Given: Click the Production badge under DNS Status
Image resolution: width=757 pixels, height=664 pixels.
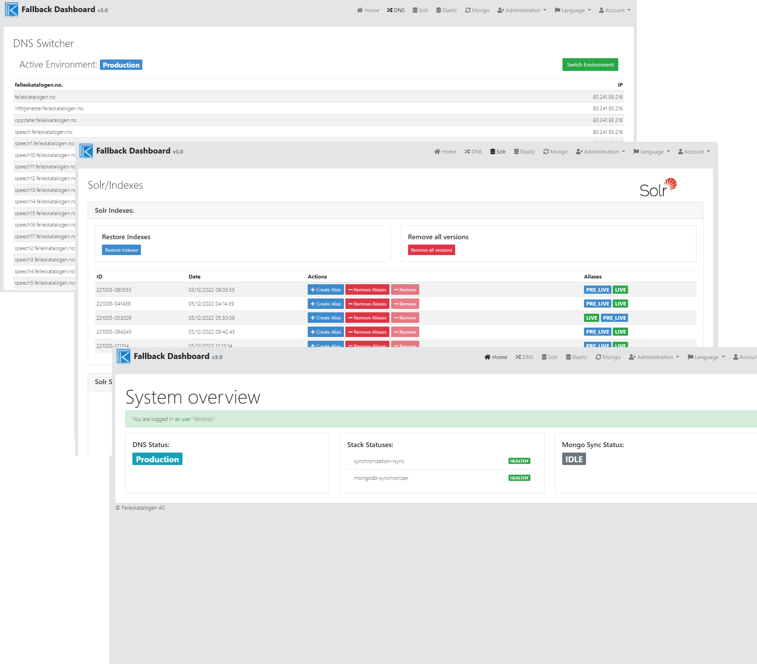Looking at the screenshot, I should 157,459.
